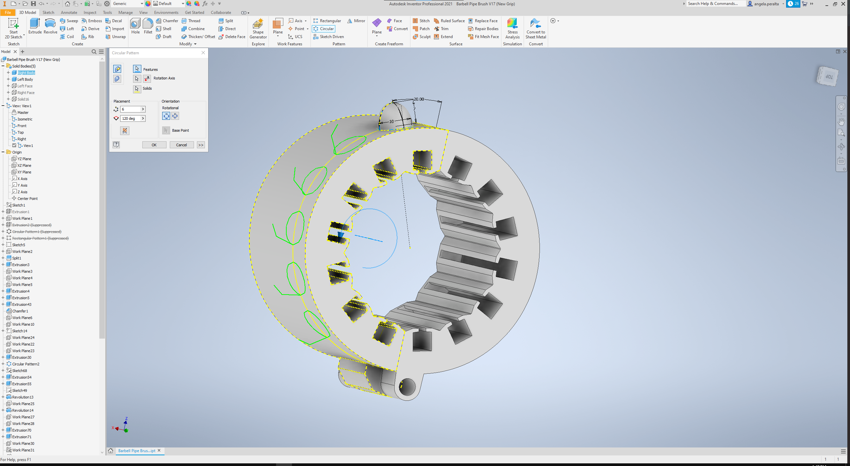Click OK in the Circular Pattern dialog
This screenshot has width=850, height=466.
point(154,145)
